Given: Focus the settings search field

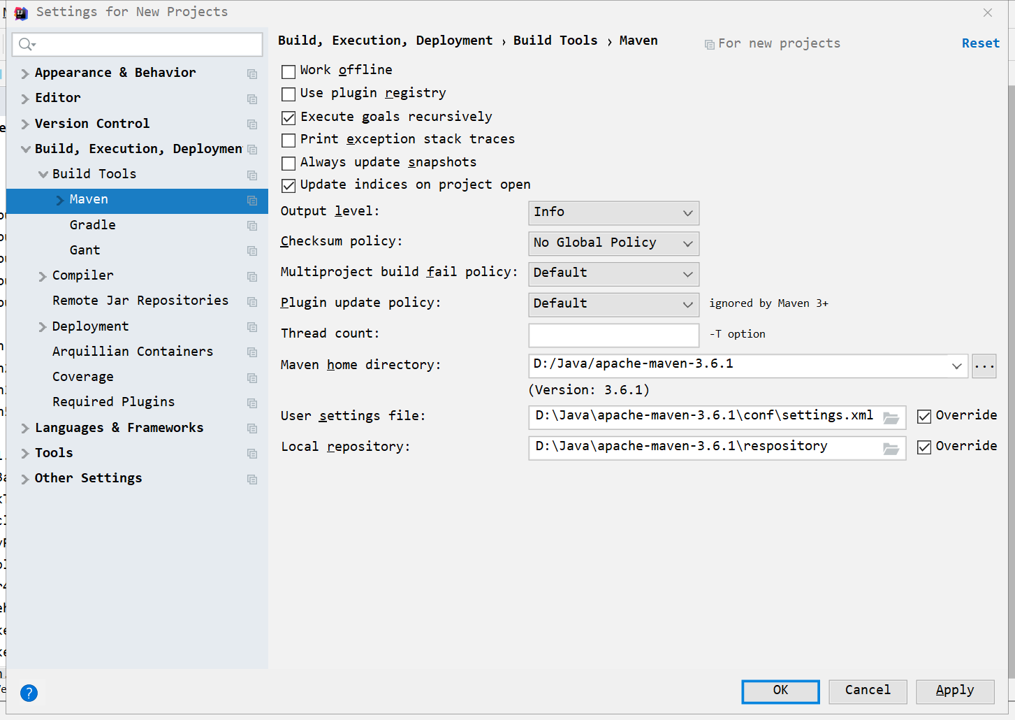Looking at the screenshot, I should coord(138,45).
